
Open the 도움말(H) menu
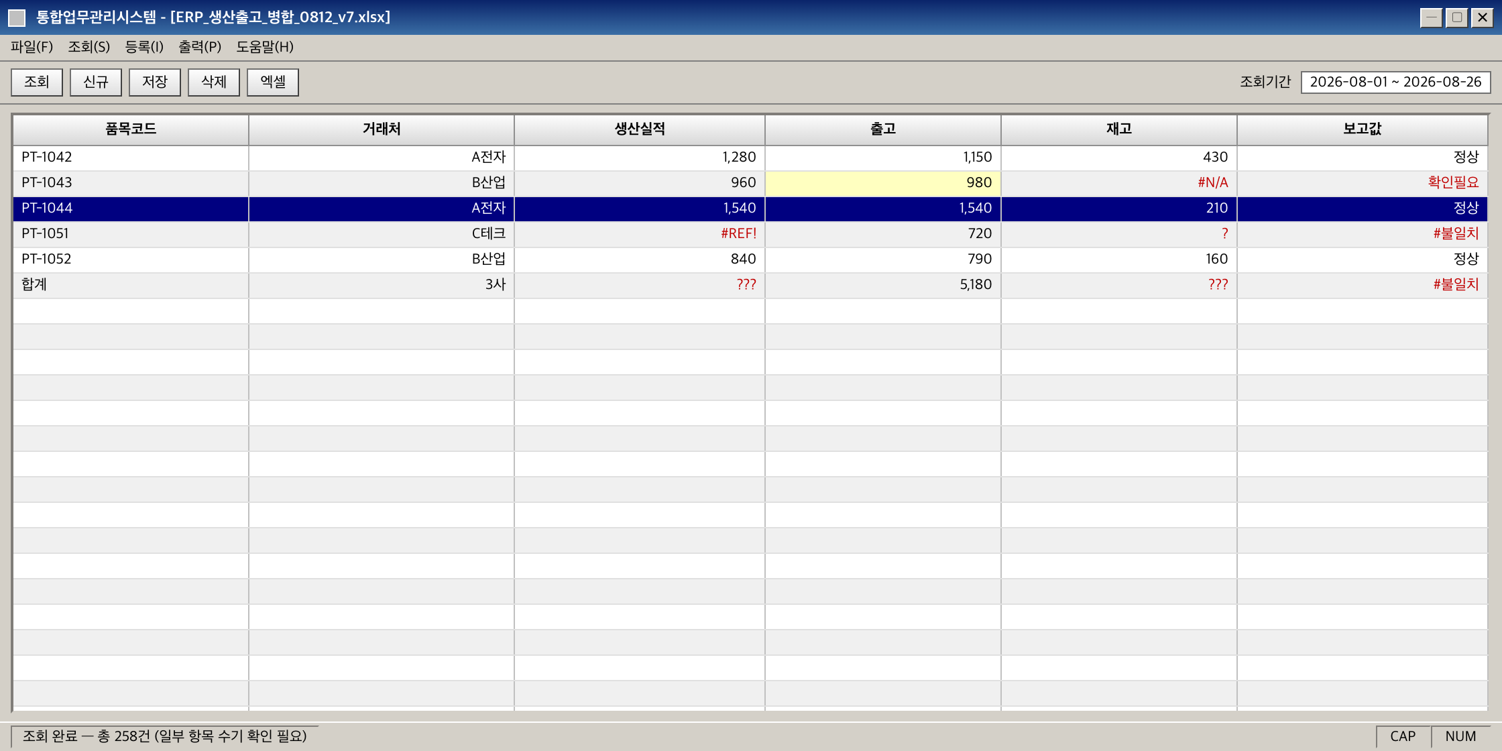(265, 47)
